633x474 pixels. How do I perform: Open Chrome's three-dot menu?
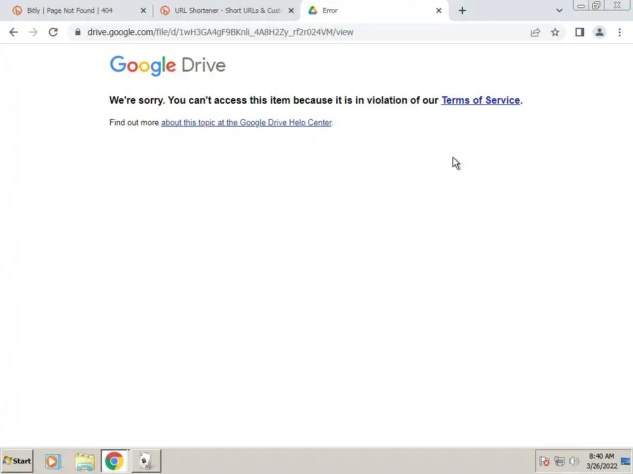pos(619,32)
